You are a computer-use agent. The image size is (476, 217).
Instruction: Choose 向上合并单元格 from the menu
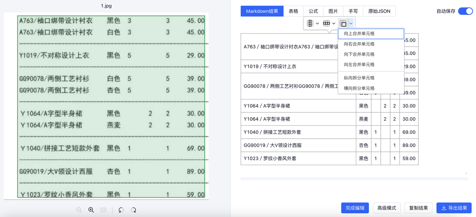click(371, 34)
